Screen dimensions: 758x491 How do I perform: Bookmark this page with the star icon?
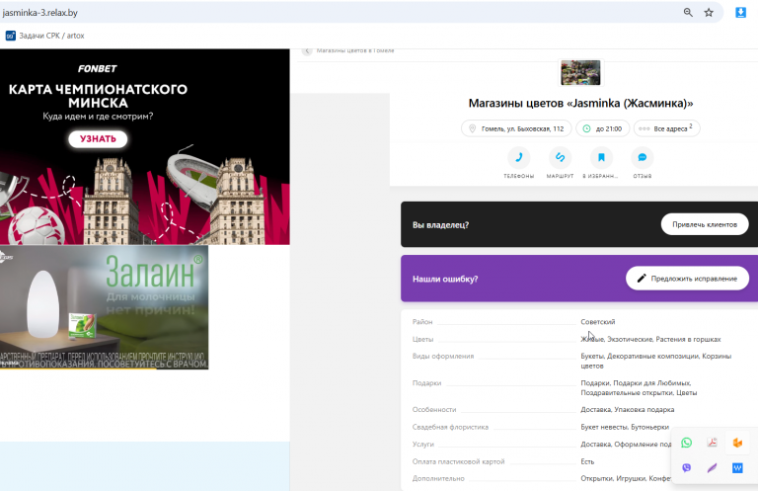click(x=709, y=13)
